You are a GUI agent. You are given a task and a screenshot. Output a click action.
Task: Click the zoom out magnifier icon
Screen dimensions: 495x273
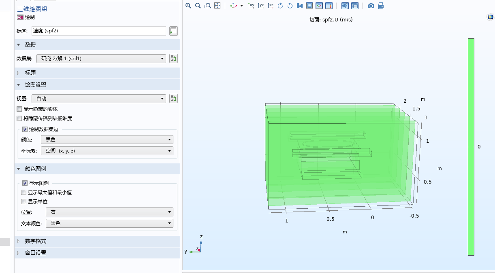(x=198, y=6)
